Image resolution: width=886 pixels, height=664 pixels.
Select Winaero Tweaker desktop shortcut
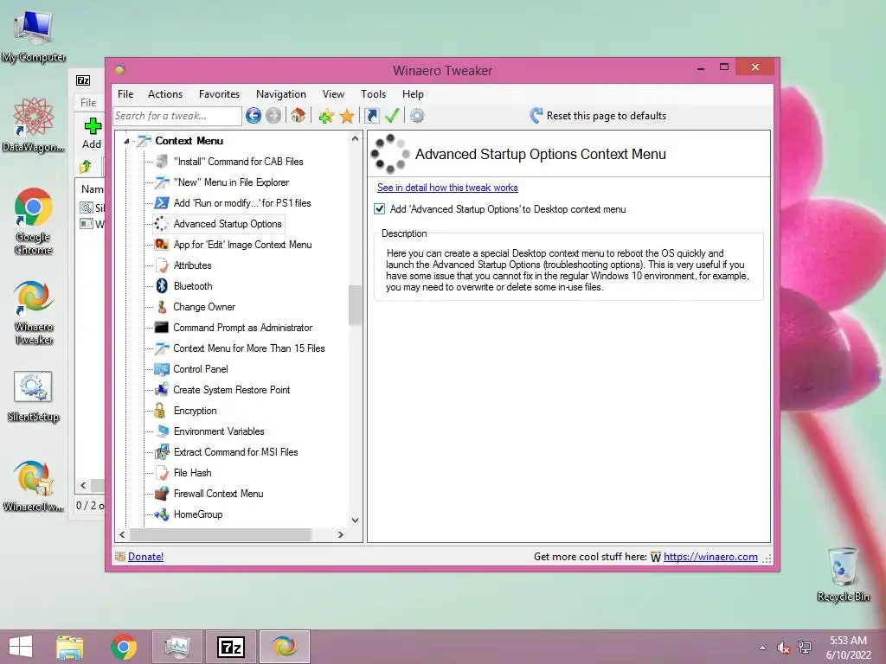click(34, 313)
